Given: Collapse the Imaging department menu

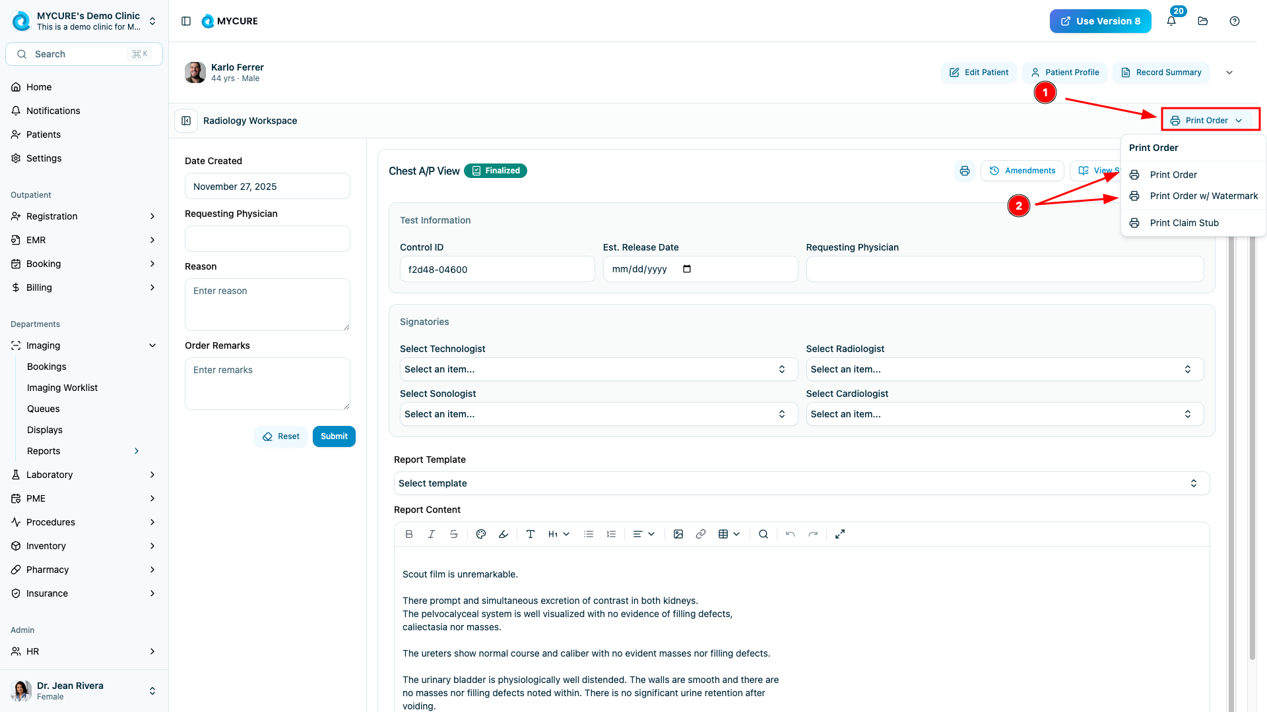Looking at the screenshot, I should (152, 345).
